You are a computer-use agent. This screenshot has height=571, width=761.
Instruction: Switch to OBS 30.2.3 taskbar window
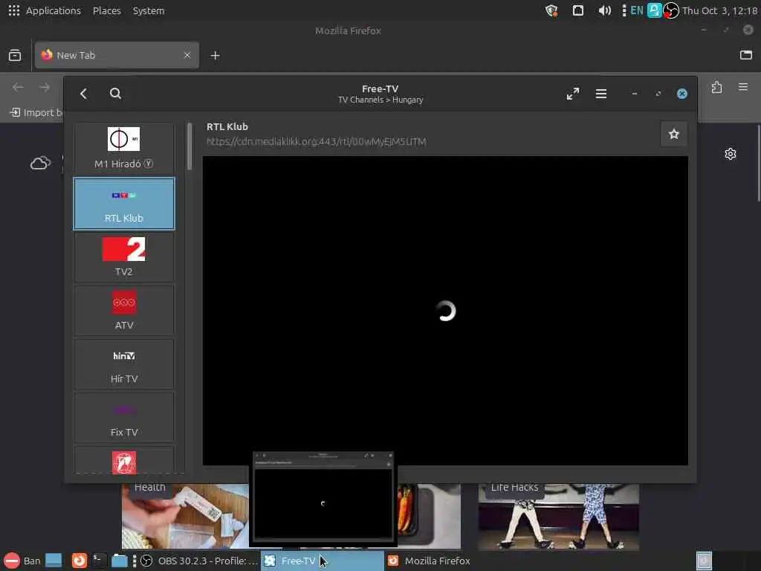point(199,561)
